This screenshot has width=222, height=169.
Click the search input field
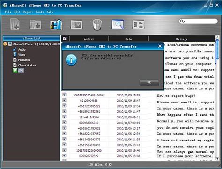point(198,21)
